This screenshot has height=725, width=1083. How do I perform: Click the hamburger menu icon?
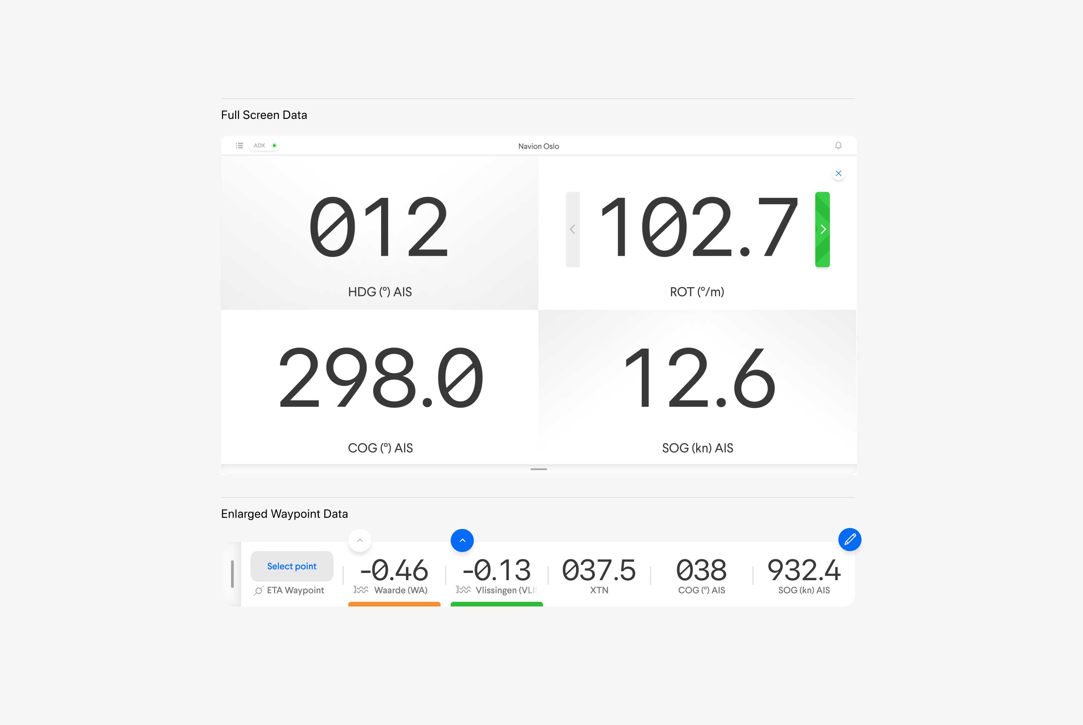239,146
